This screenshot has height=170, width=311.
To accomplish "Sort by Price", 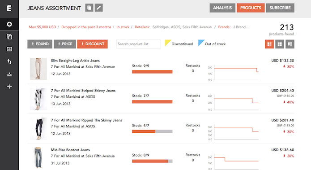I will 65,44.
